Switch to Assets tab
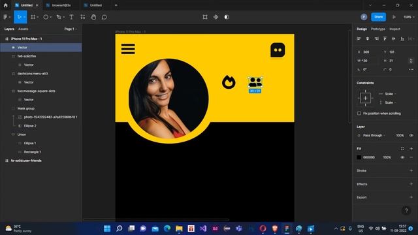Viewport: 418px width, 235px height. [x=24, y=29]
